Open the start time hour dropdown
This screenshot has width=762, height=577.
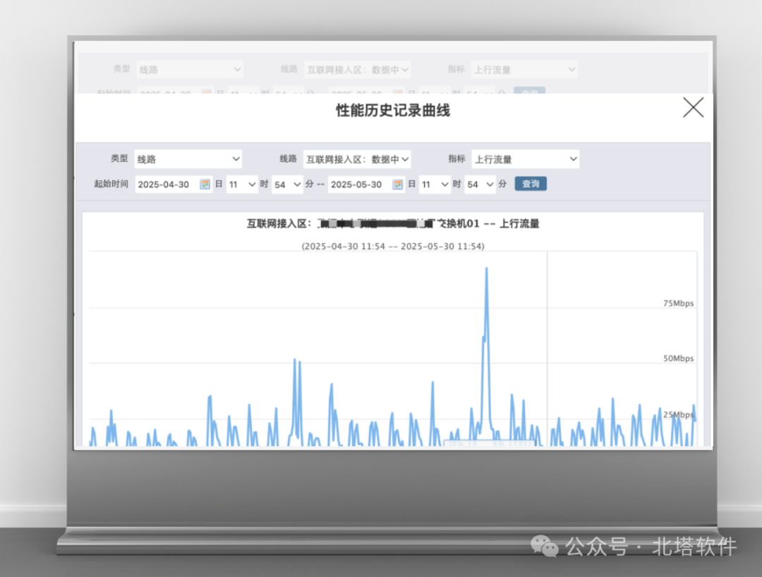pyautogui.click(x=242, y=184)
